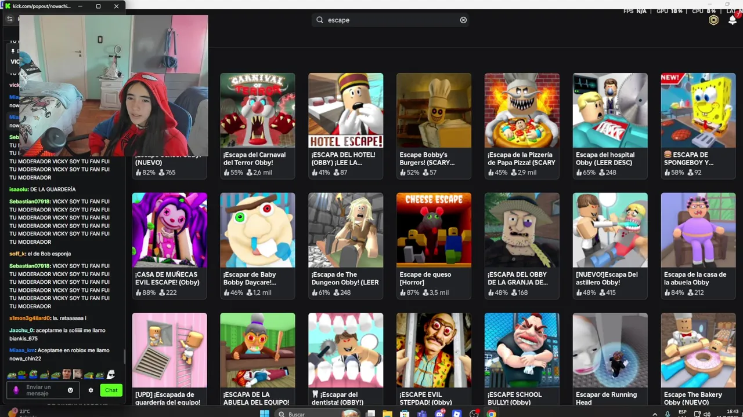Viewport: 743px width, 417px height.
Task: Click chat username 'isaaolu'
Action: click(19, 189)
